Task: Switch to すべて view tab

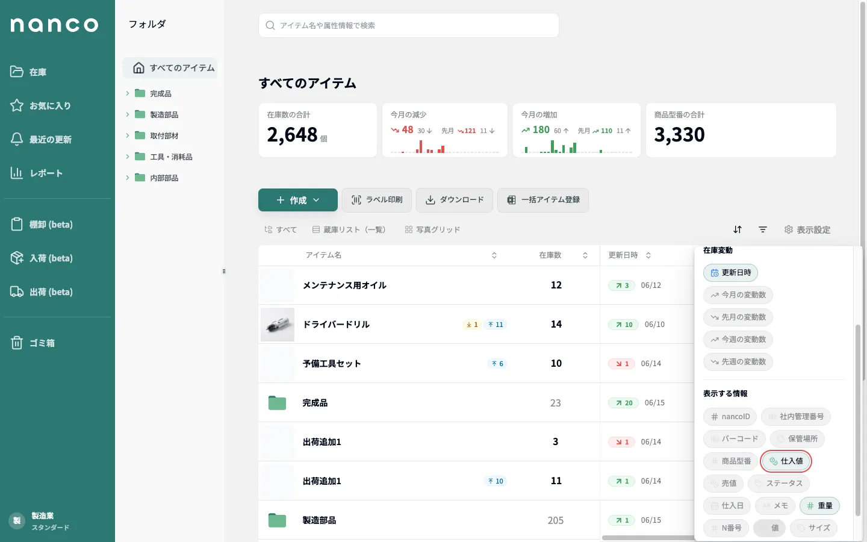Action: click(281, 229)
